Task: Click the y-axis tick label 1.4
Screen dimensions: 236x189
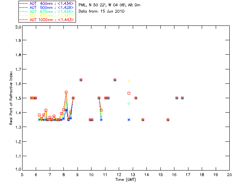Action: click(x=18, y=113)
